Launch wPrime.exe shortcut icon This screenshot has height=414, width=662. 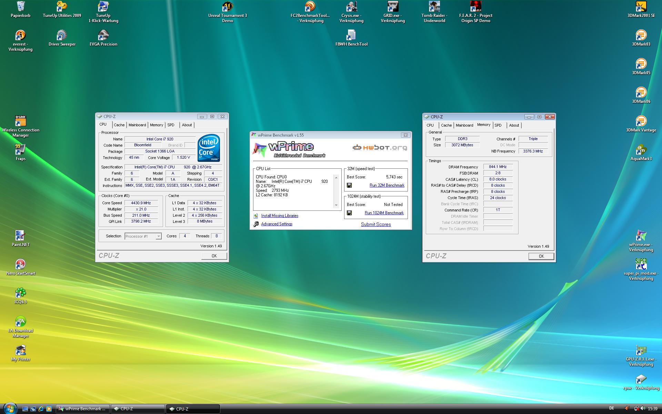(641, 241)
